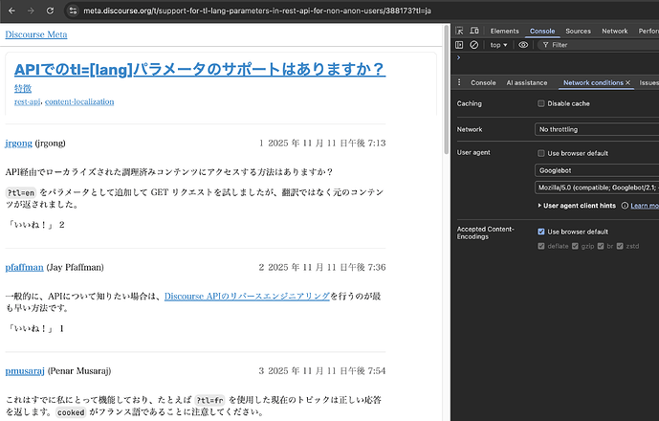Show the console sidebar icon
659x421 pixels.
pos(459,45)
